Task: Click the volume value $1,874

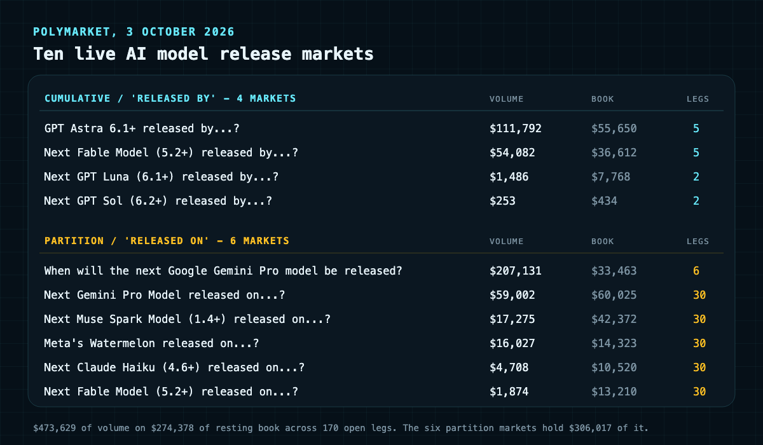Action: pos(509,392)
